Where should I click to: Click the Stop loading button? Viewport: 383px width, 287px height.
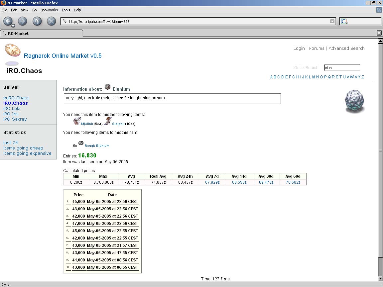51,21
